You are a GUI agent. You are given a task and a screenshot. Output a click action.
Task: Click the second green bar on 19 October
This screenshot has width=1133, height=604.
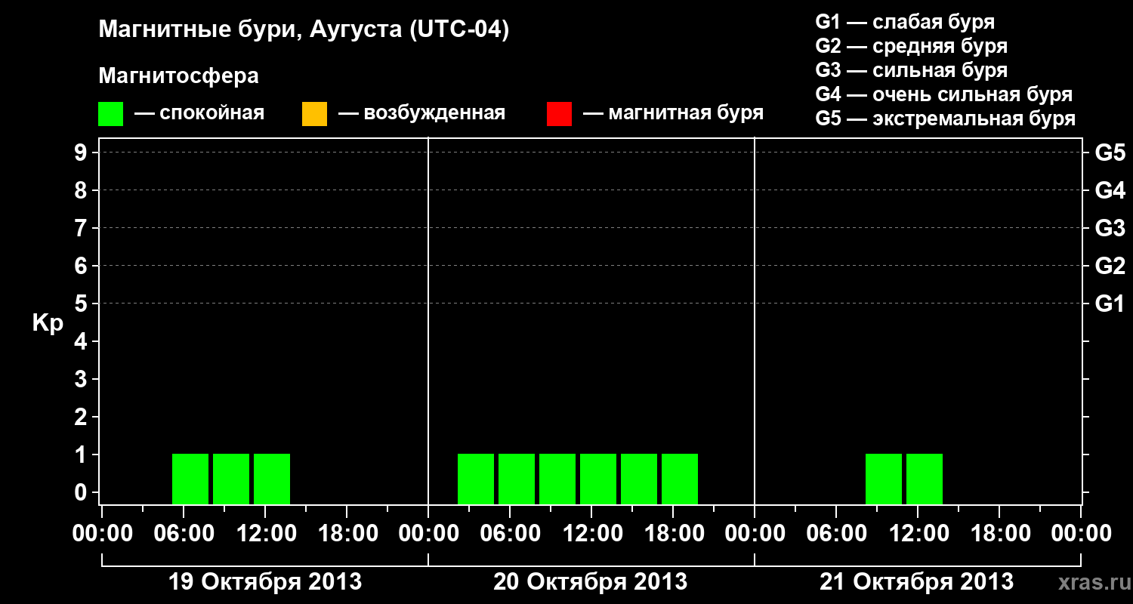click(x=231, y=479)
